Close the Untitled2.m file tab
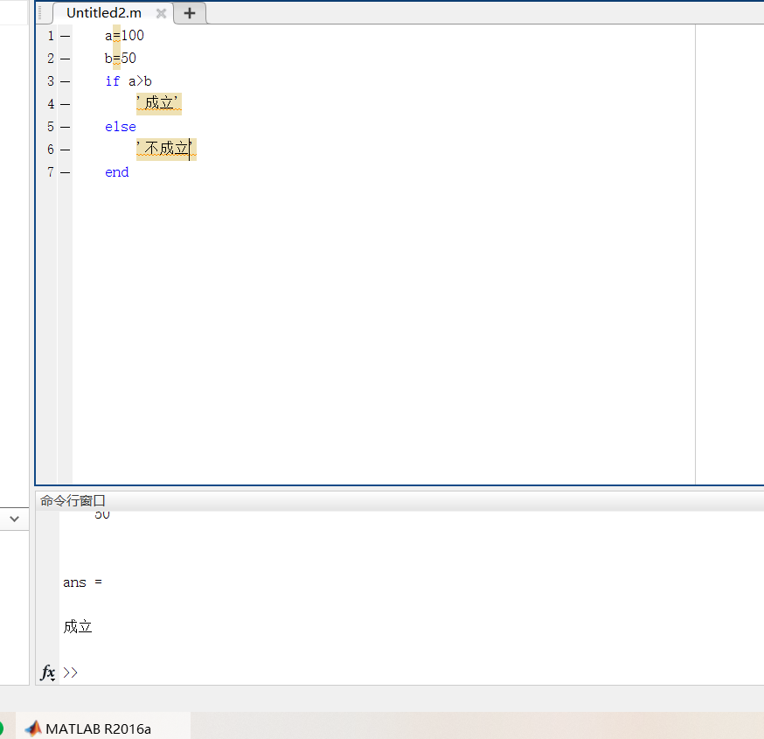 pyautogui.click(x=161, y=13)
